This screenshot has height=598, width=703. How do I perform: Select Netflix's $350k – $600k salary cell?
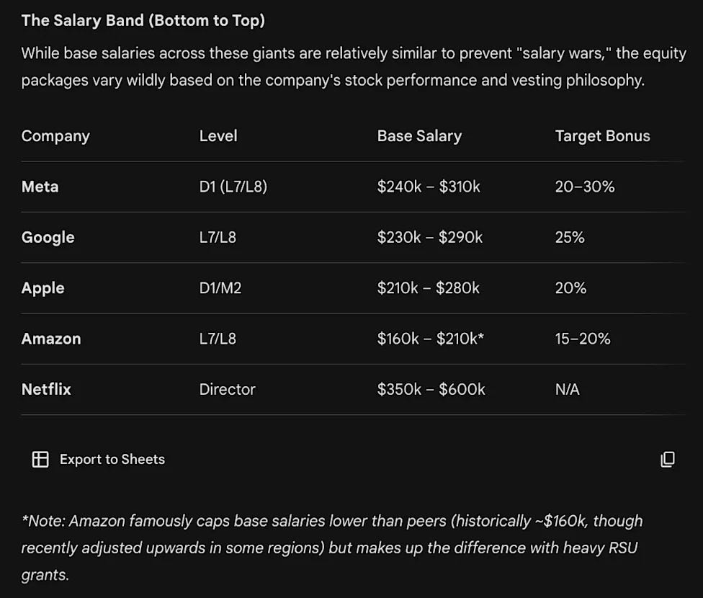[x=431, y=389]
